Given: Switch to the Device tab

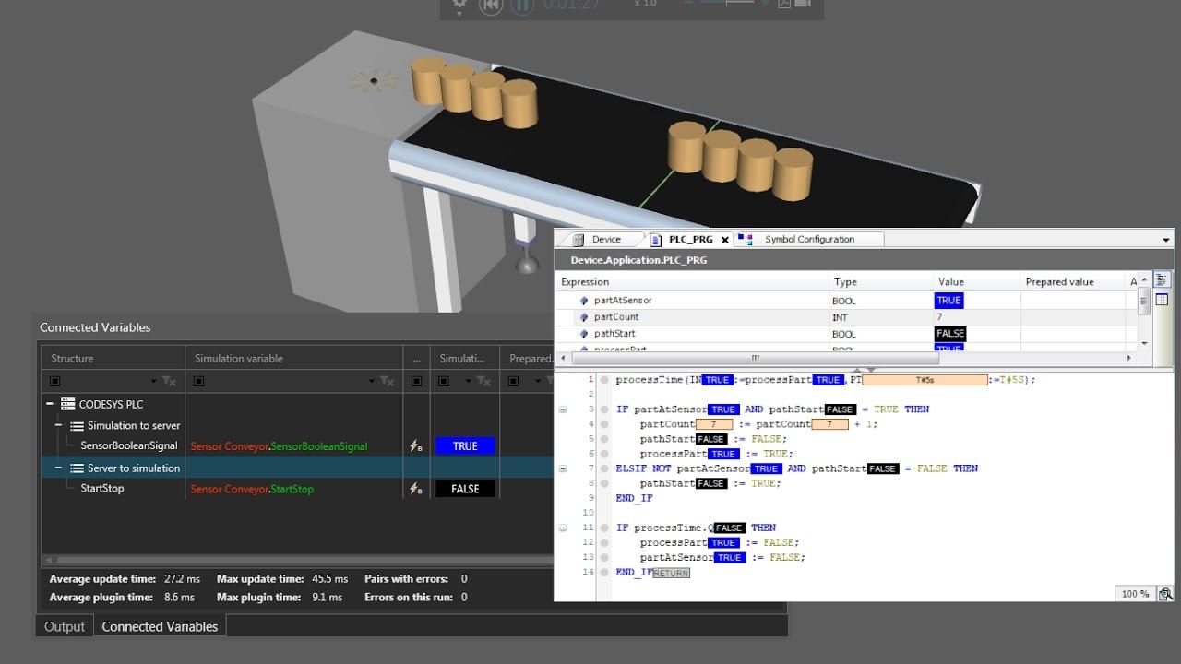Looking at the screenshot, I should click(x=606, y=238).
